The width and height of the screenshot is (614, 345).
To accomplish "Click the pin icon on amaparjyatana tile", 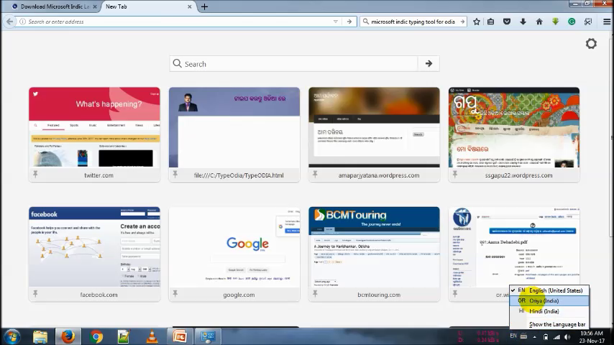I will 315,174.
